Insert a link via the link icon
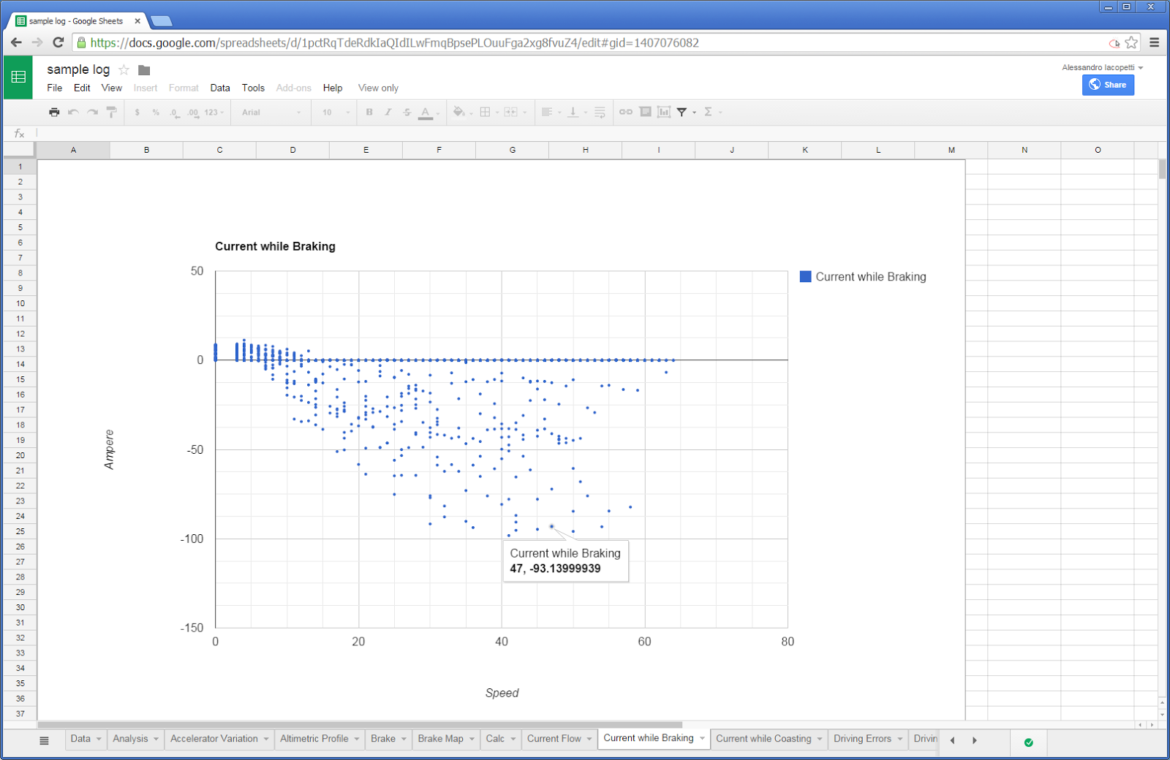This screenshot has height=760, width=1170. pos(625,112)
